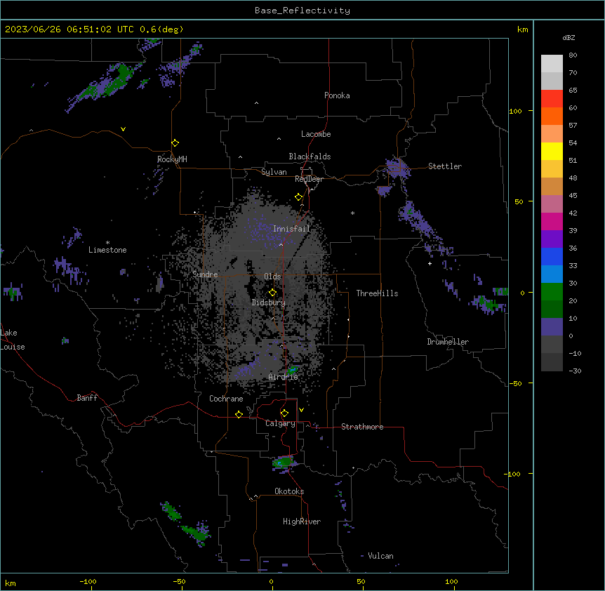
Task: Click the Vulcan town label
Action: click(380, 556)
